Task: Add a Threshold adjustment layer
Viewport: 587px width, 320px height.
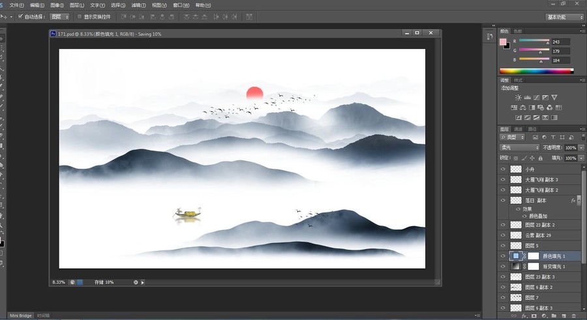Action: (x=536, y=117)
